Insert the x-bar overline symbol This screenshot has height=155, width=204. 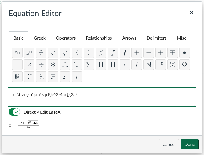53,77
